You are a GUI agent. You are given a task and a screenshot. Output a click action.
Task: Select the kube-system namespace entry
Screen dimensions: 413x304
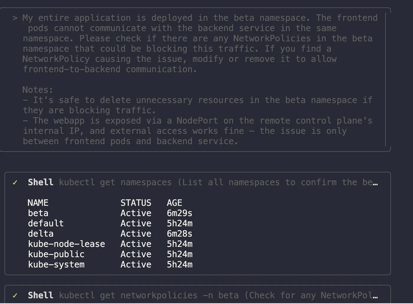point(56,265)
